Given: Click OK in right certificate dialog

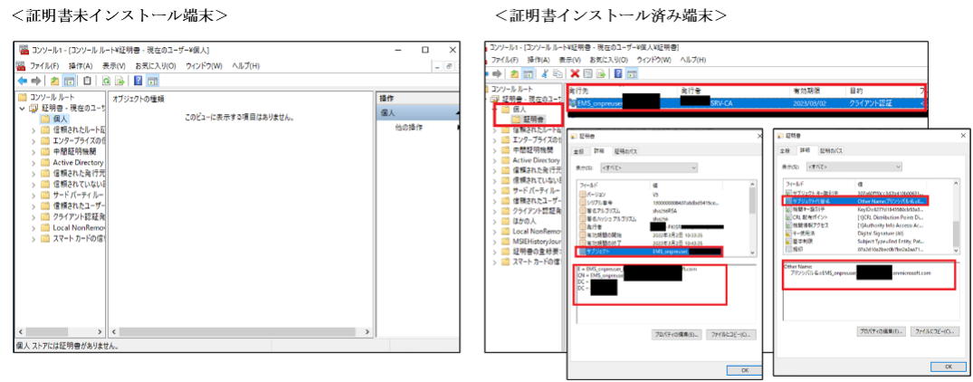Looking at the screenshot, I should click(947, 367).
